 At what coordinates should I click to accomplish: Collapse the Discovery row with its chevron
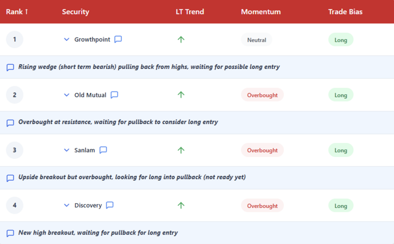point(67,205)
